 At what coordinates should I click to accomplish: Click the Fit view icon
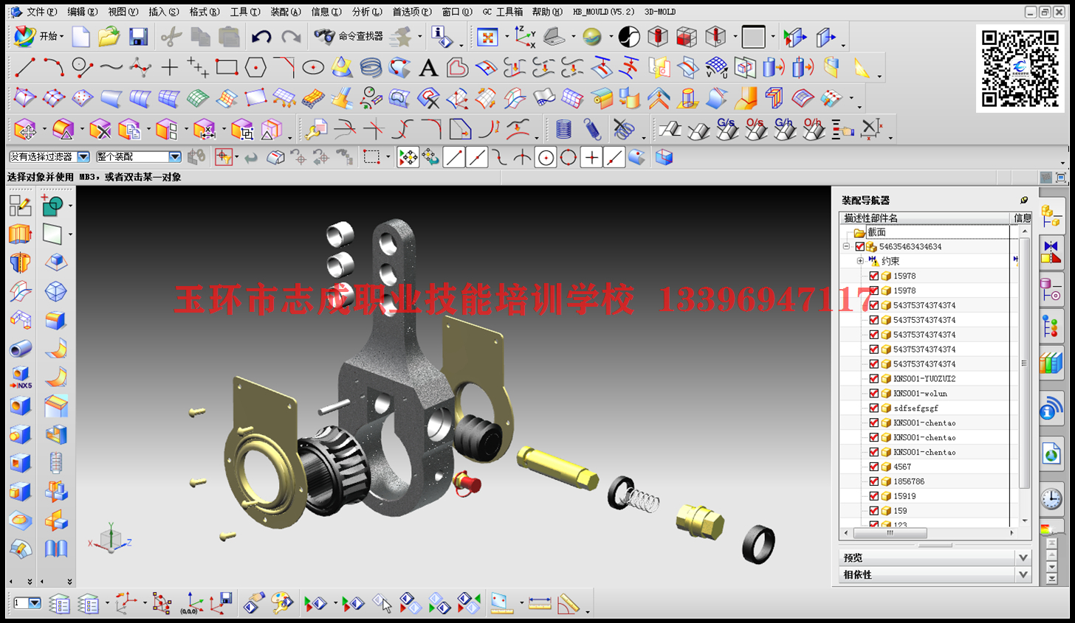tap(487, 37)
